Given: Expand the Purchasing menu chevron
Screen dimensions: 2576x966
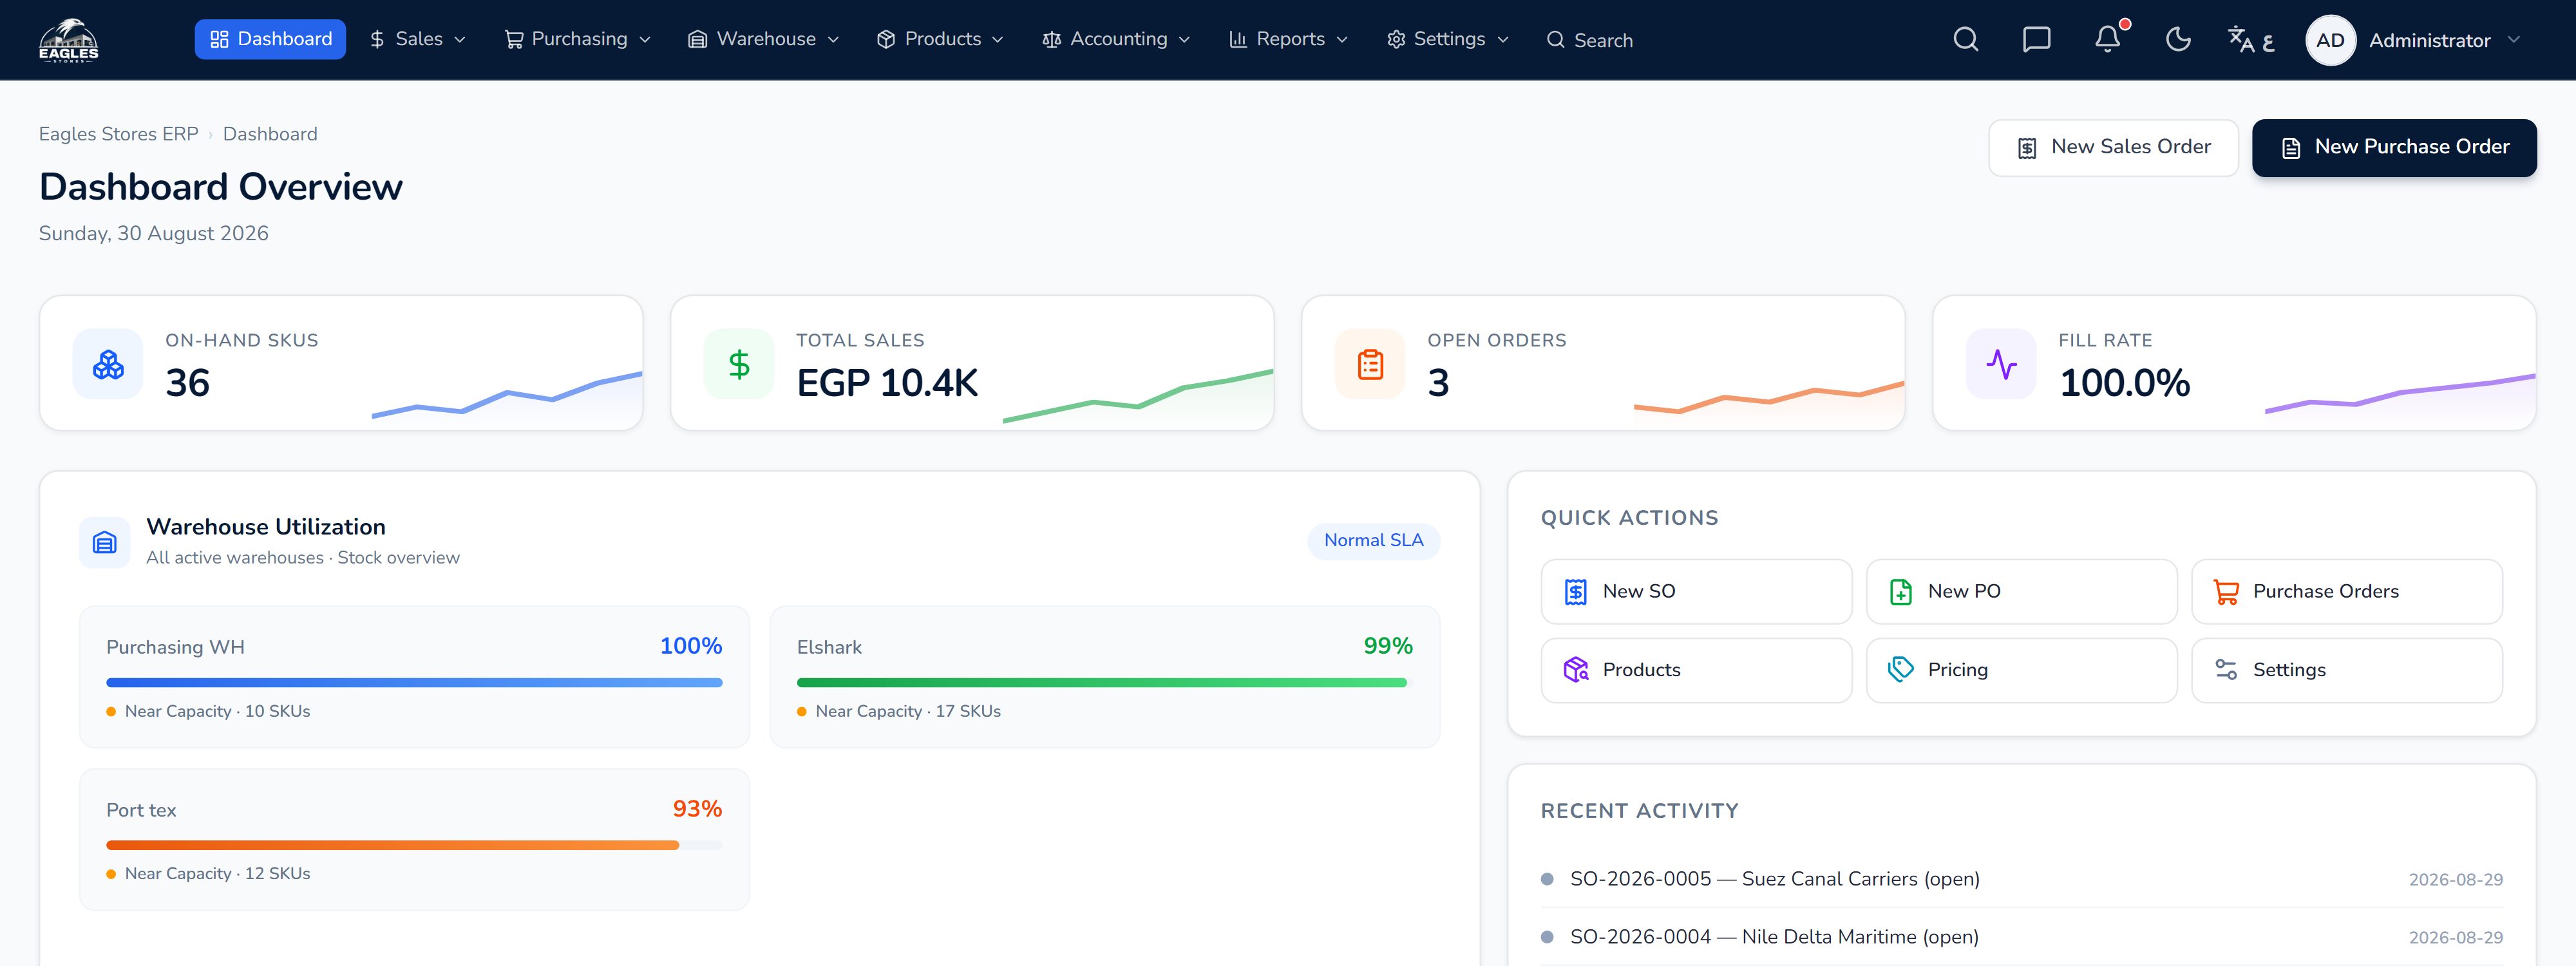Looking at the screenshot, I should coord(645,40).
